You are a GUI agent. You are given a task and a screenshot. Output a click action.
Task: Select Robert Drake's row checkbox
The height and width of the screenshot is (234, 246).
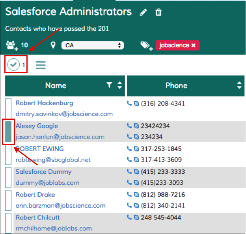coord(8,200)
